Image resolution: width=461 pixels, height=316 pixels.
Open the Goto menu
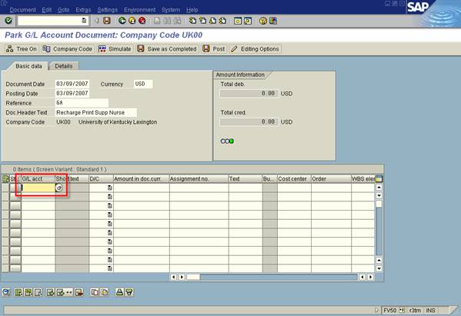63,10
